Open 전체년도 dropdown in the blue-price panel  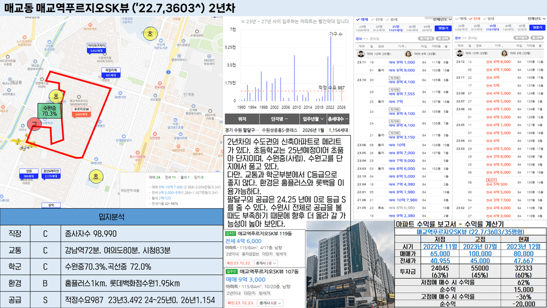pos(441,19)
